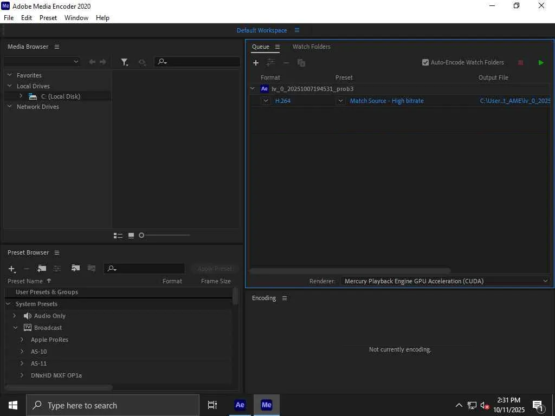The width and height of the screenshot is (555, 416).
Task: Click the Add Output icon in Queue toolbar
Action: tap(271, 63)
